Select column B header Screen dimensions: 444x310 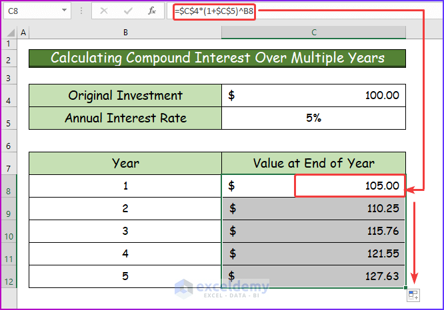[x=125, y=33]
